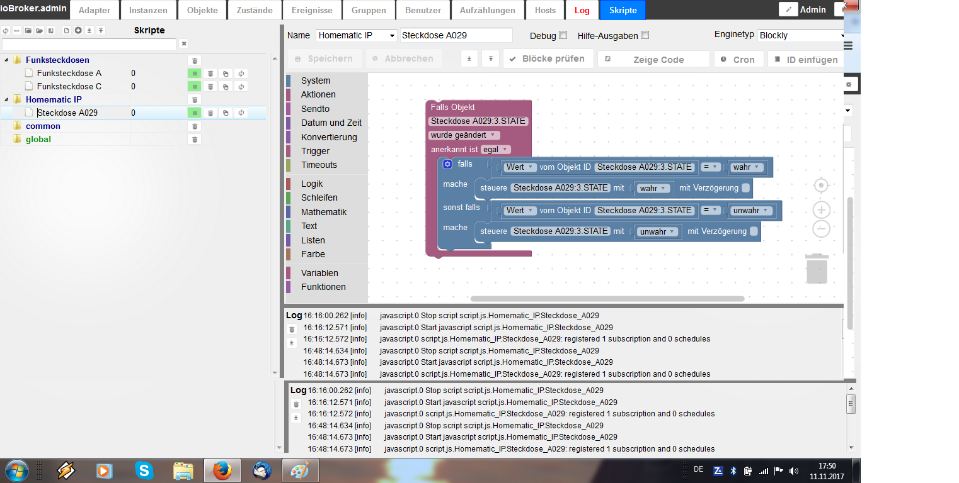Restart script Funksteckdose A
Viewport: 959px width, 483px height.
pyautogui.click(x=241, y=74)
